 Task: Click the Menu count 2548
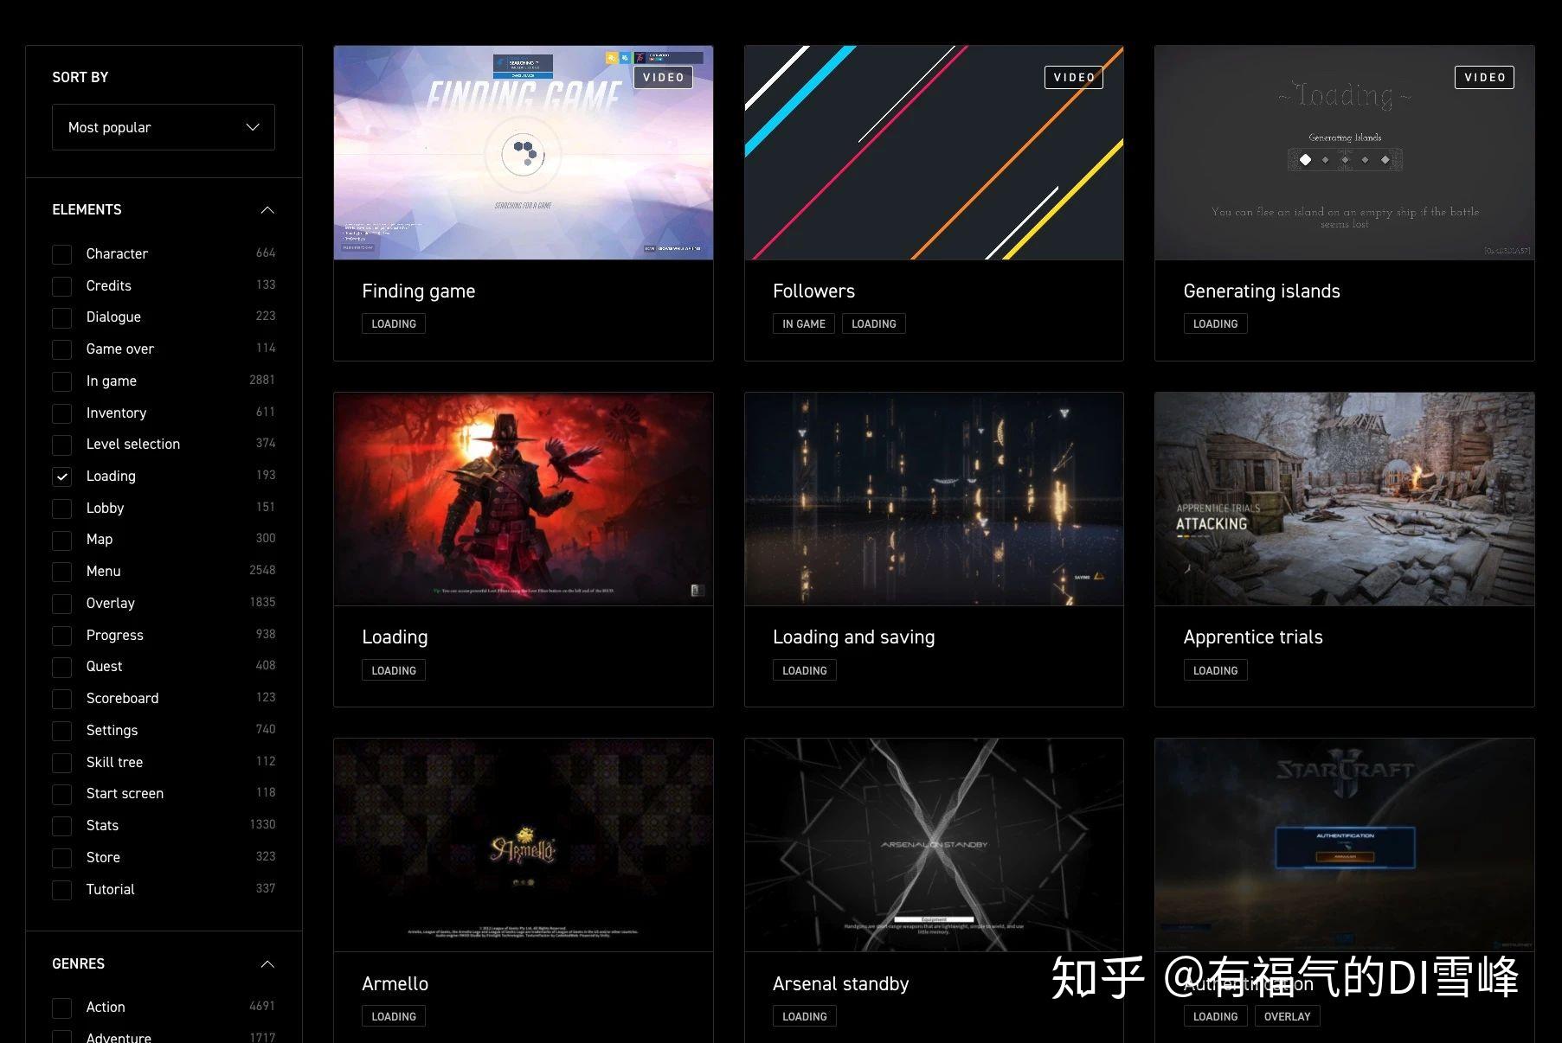coord(262,571)
